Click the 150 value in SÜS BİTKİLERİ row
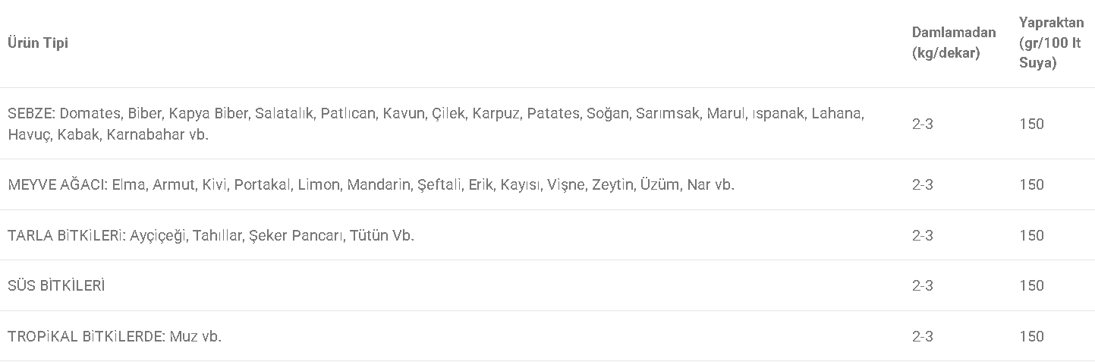1095x362 pixels. tap(1031, 285)
